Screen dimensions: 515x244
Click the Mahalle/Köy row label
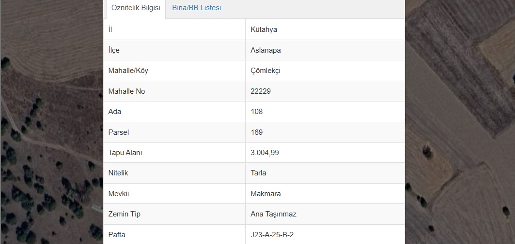[x=128, y=71]
